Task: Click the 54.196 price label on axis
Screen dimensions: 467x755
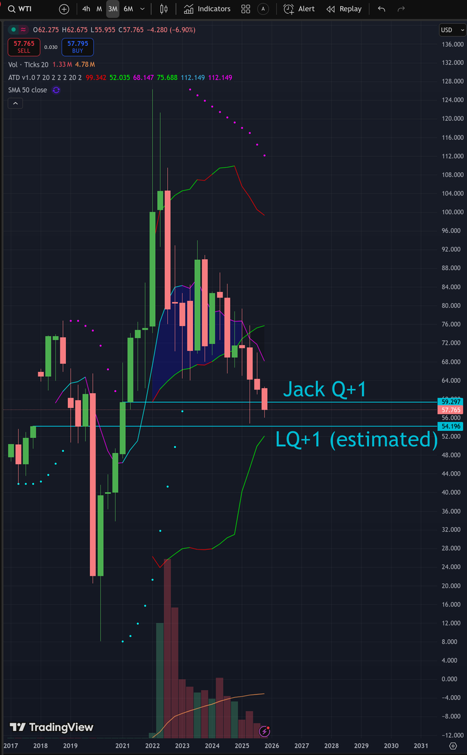Action: click(x=452, y=426)
